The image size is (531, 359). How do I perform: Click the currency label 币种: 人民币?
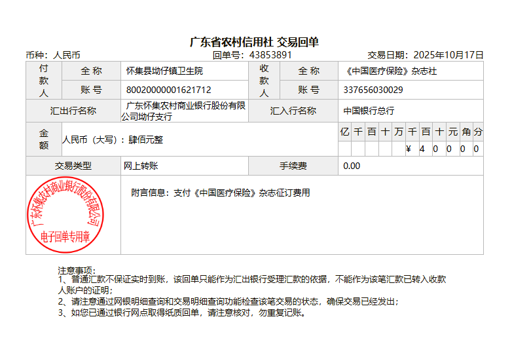click(53, 55)
